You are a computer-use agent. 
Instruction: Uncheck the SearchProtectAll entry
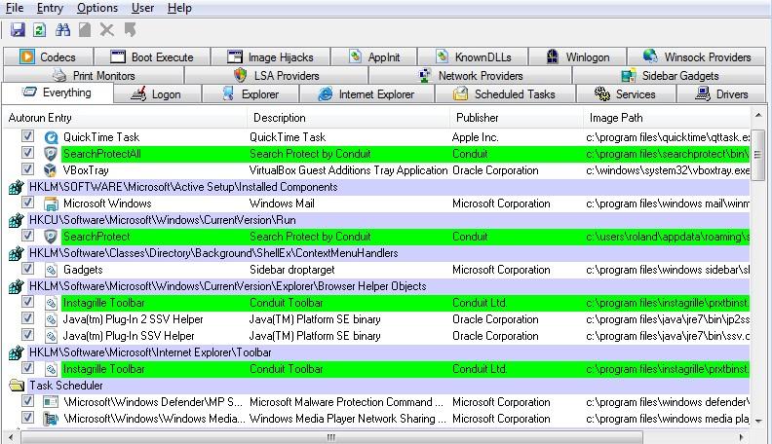point(27,153)
